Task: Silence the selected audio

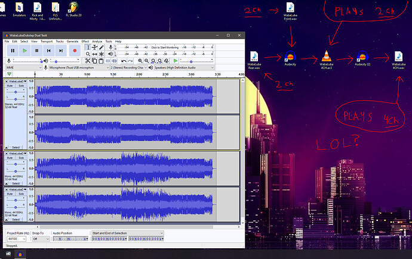Action: coord(114,61)
